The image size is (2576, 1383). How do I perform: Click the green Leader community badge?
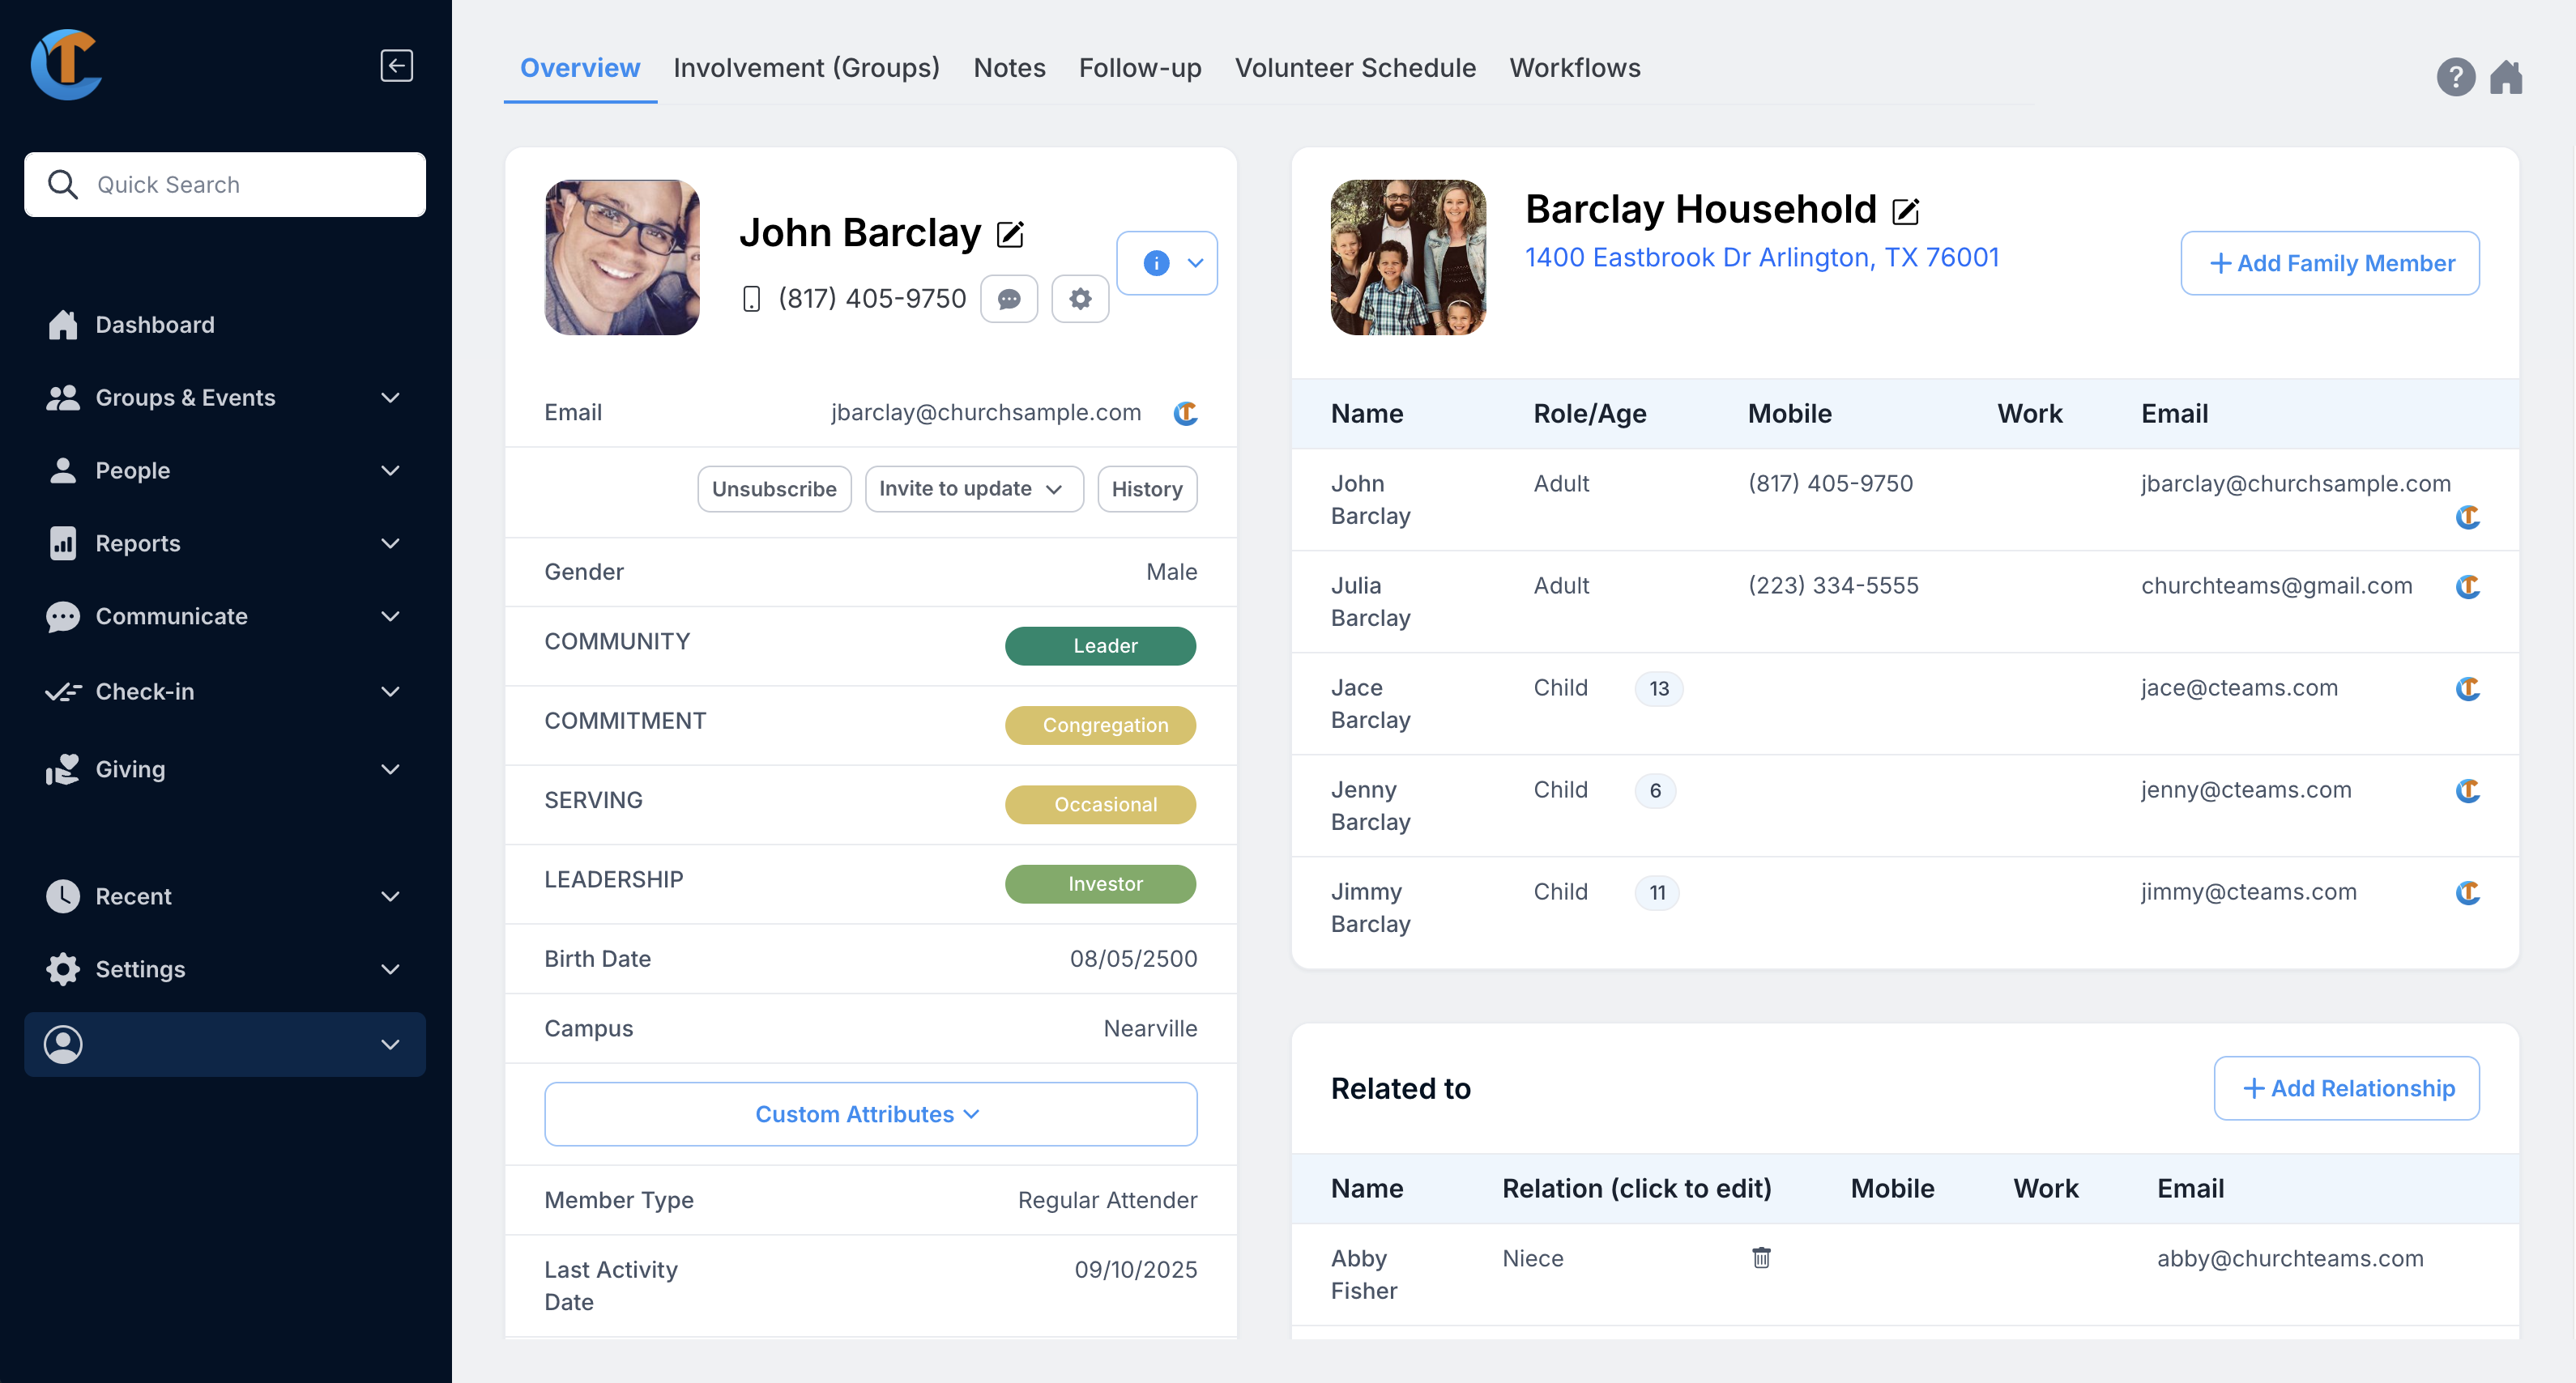point(1100,645)
